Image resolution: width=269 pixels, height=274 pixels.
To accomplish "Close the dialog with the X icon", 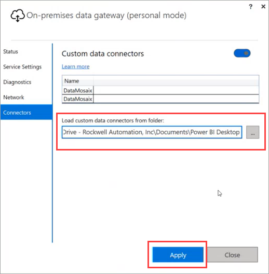I will pyautogui.click(x=263, y=6).
